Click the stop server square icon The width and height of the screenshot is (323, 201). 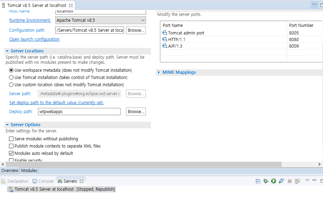coord(289,181)
